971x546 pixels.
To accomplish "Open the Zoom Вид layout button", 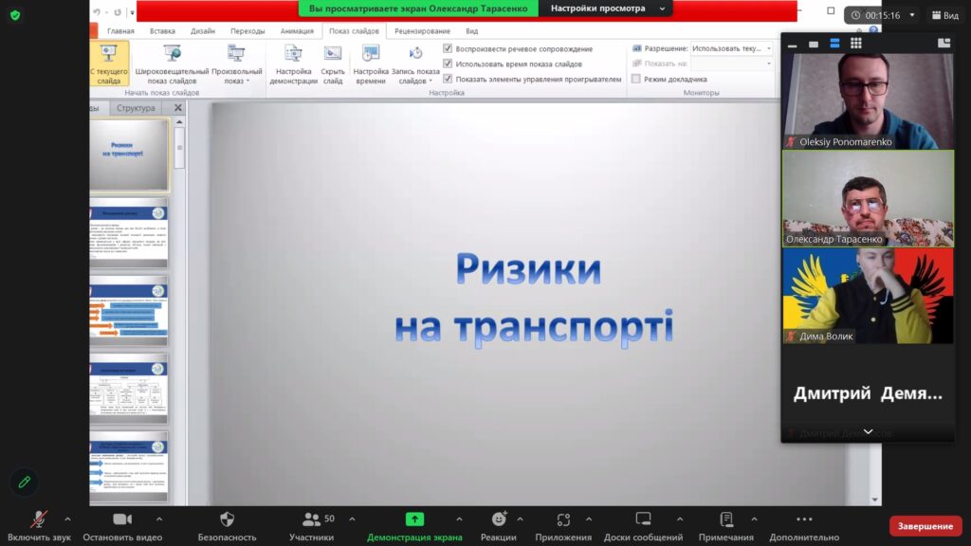I will point(945,15).
